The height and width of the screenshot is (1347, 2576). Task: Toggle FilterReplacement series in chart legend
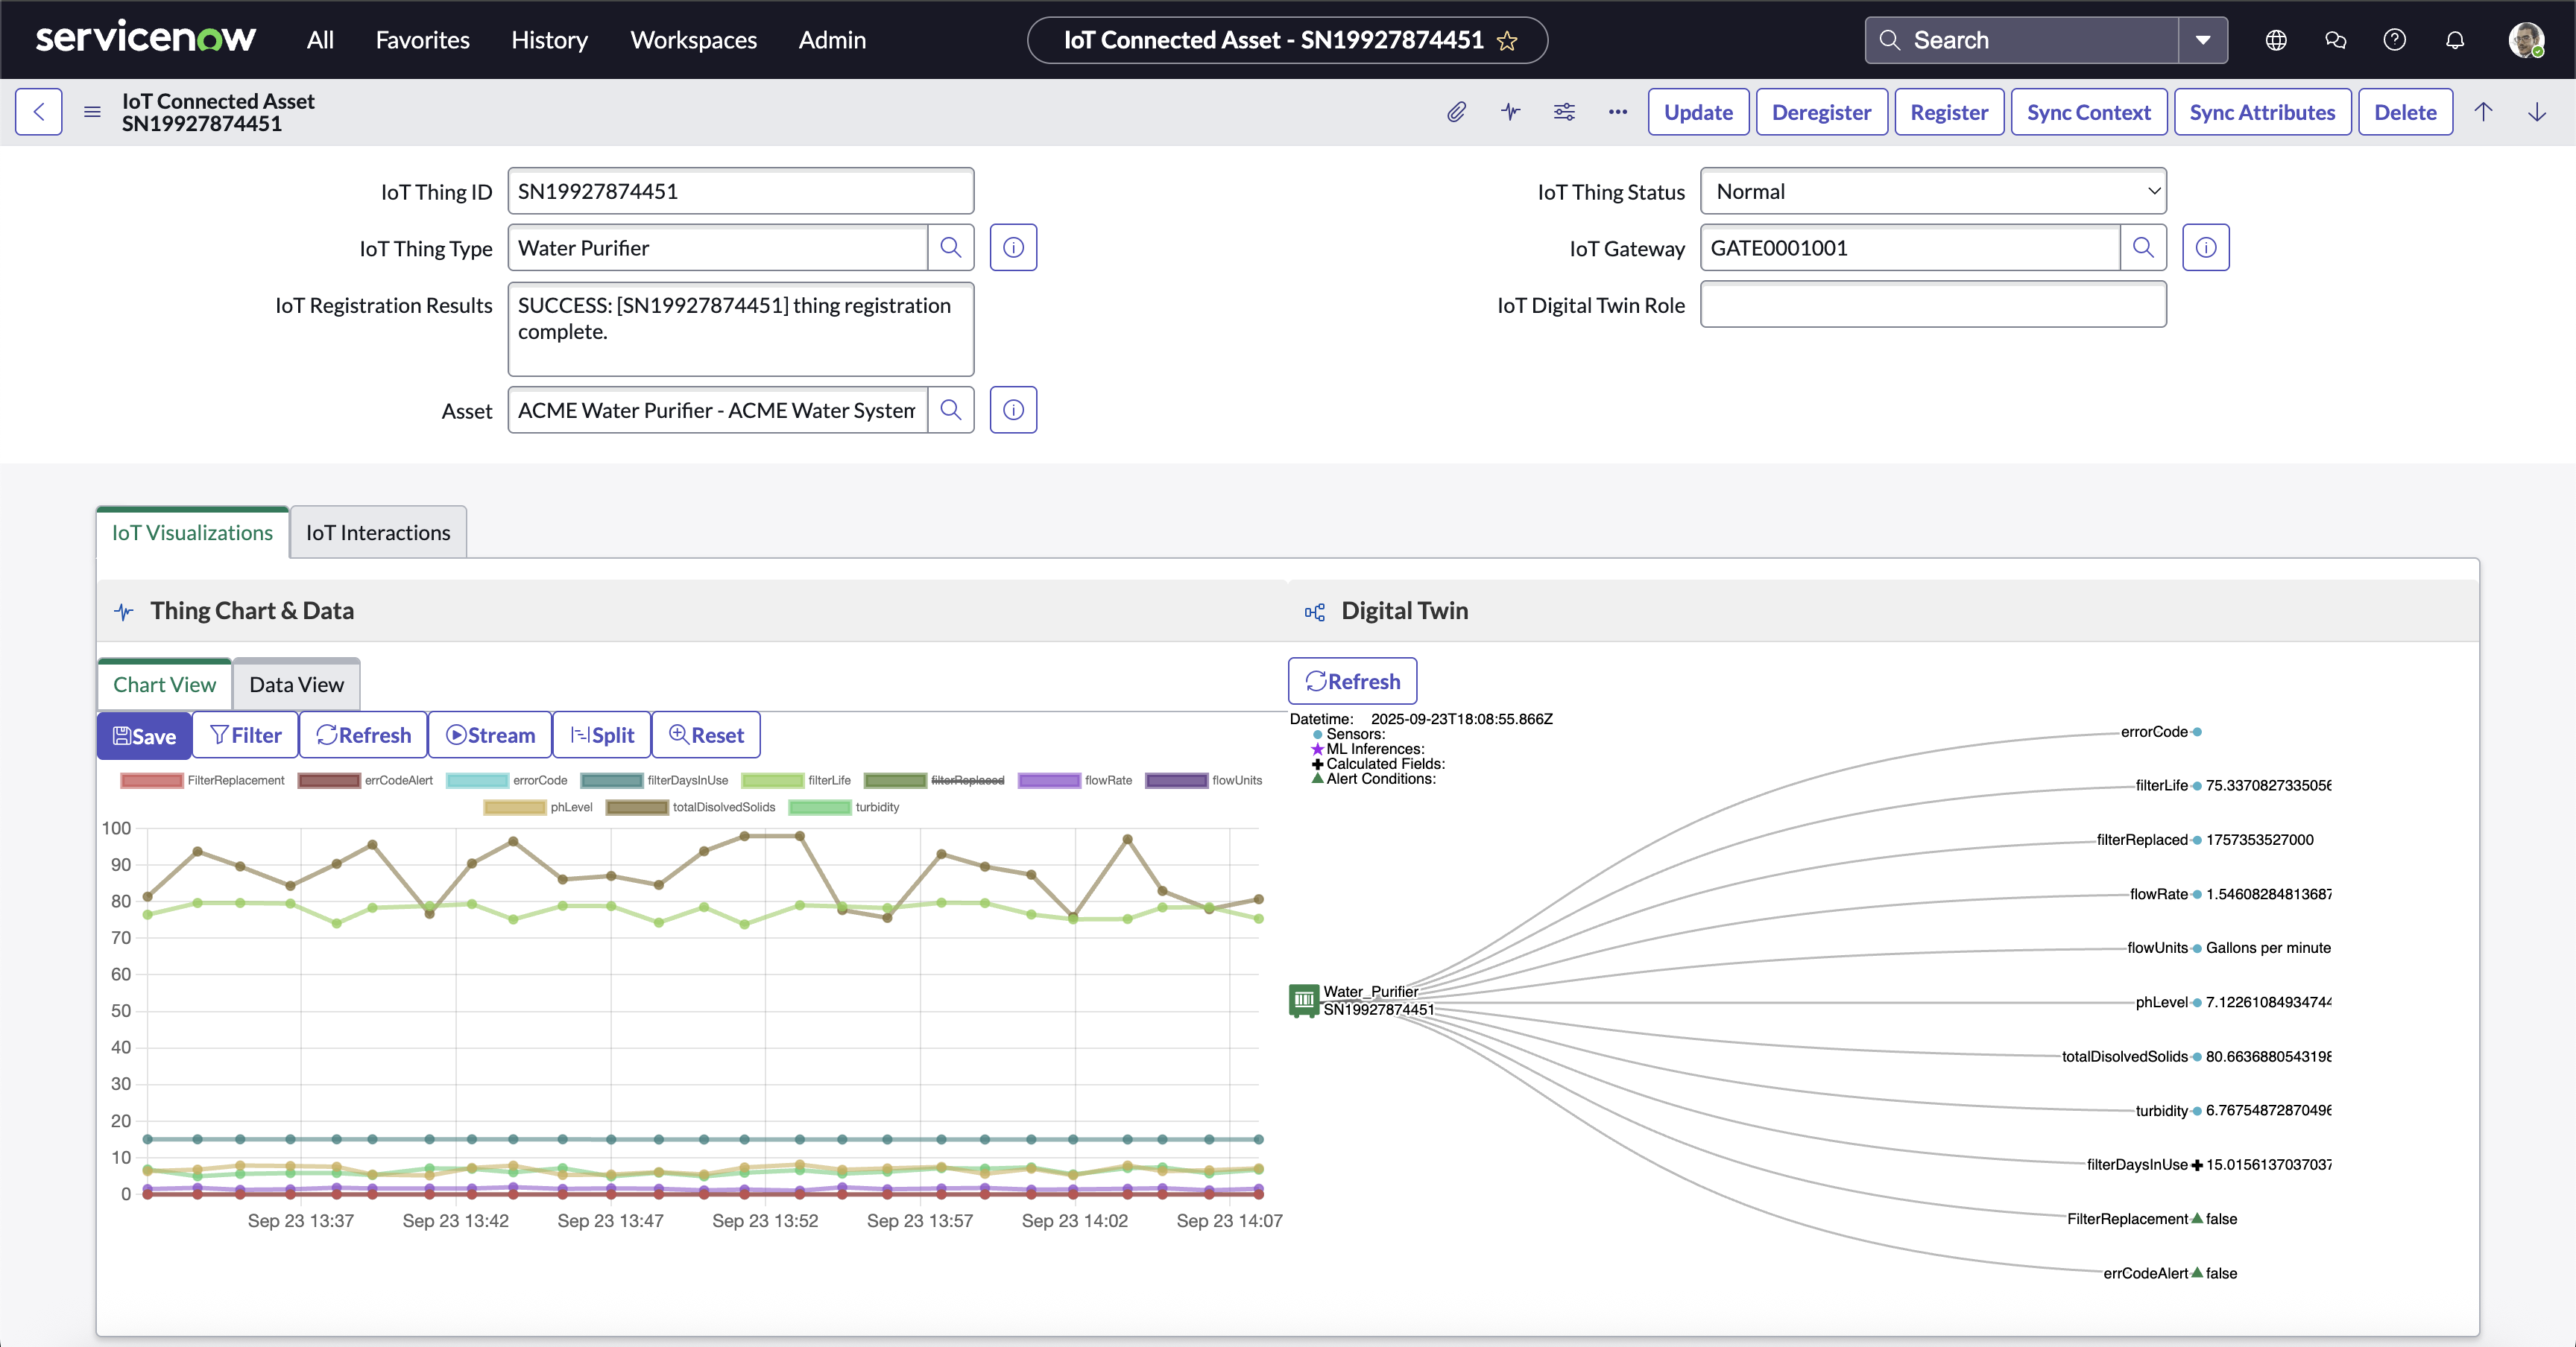202,781
